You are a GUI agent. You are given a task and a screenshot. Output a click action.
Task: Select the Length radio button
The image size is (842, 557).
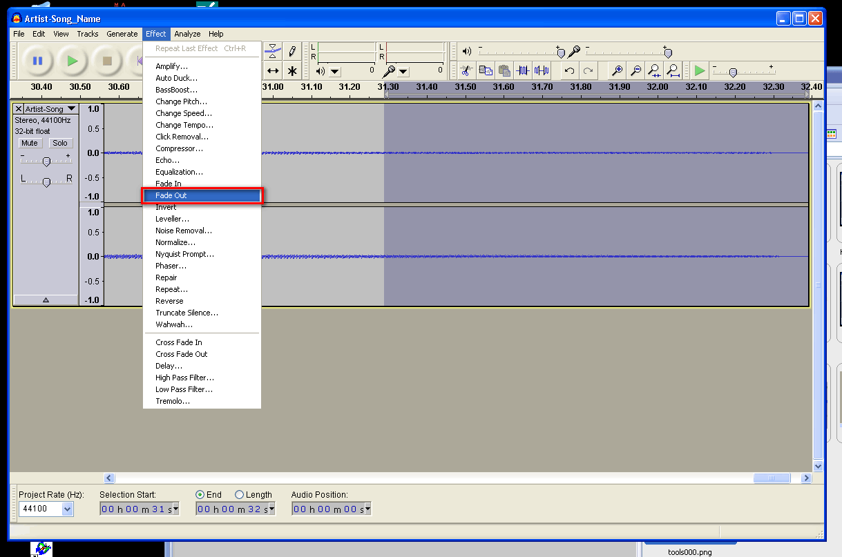[x=240, y=495]
